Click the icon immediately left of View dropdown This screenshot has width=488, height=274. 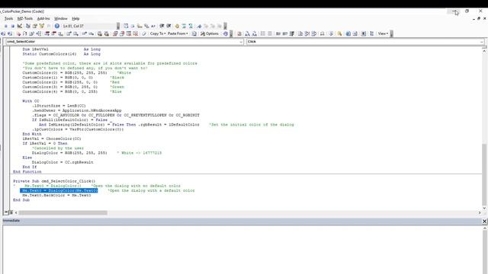click(371, 33)
